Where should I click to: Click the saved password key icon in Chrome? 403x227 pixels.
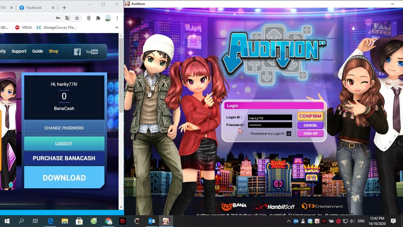pyautogui.click(x=58, y=18)
